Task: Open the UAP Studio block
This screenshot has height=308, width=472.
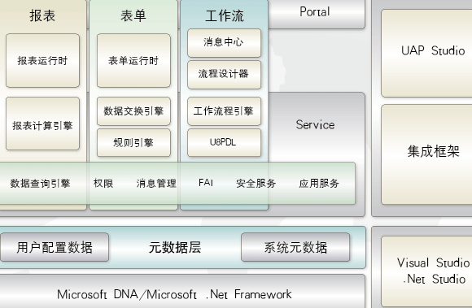Action: [x=427, y=53]
